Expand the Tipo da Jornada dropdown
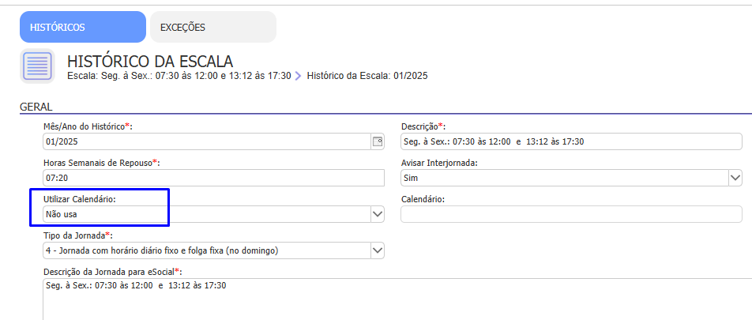Image resolution: width=752 pixels, height=320 pixels. (377, 250)
